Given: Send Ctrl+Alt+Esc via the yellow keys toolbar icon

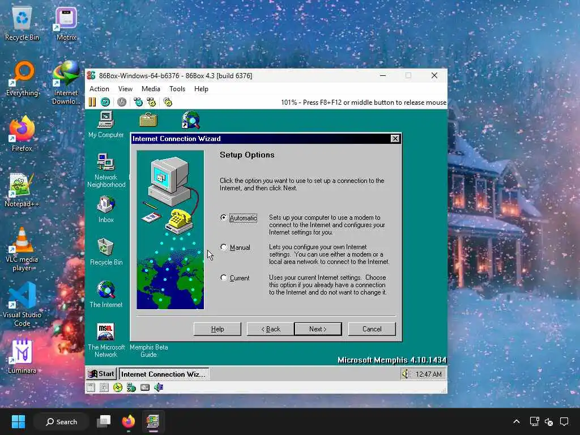Looking at the screenshot, I should tap(151, 102).
